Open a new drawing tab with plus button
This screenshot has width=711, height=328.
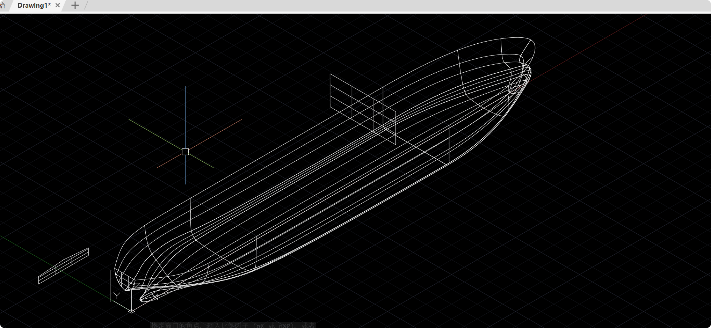(x=75, y=5)
